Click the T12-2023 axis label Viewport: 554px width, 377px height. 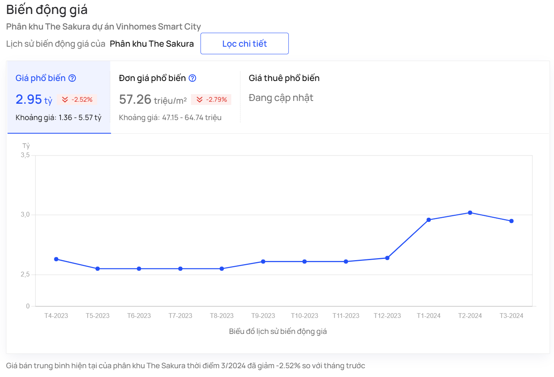[387, 316]
